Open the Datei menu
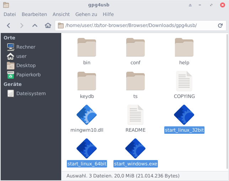The image size is (229, 181). (x=10, y=14)
